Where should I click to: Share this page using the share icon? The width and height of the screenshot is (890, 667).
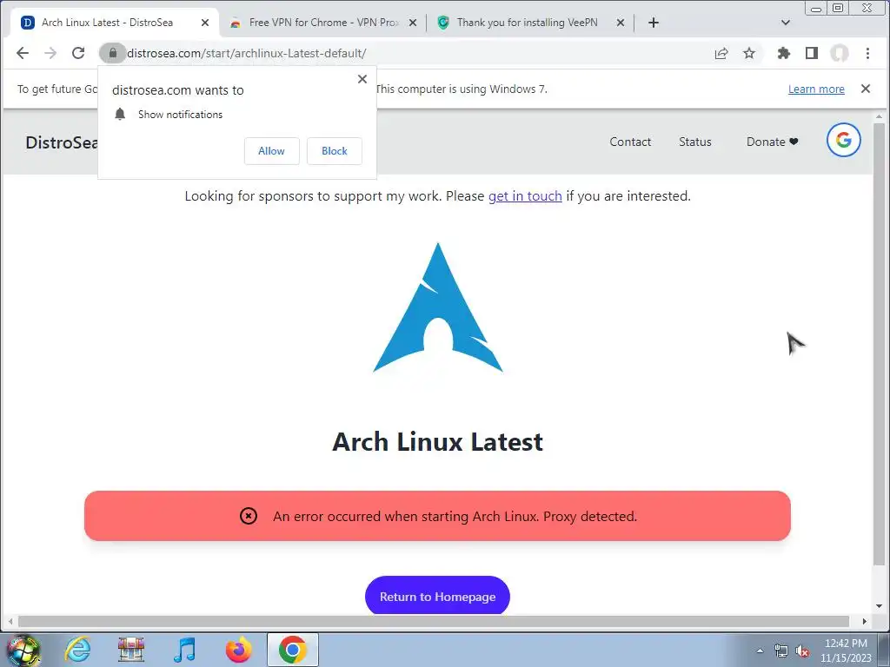[721, 53]
